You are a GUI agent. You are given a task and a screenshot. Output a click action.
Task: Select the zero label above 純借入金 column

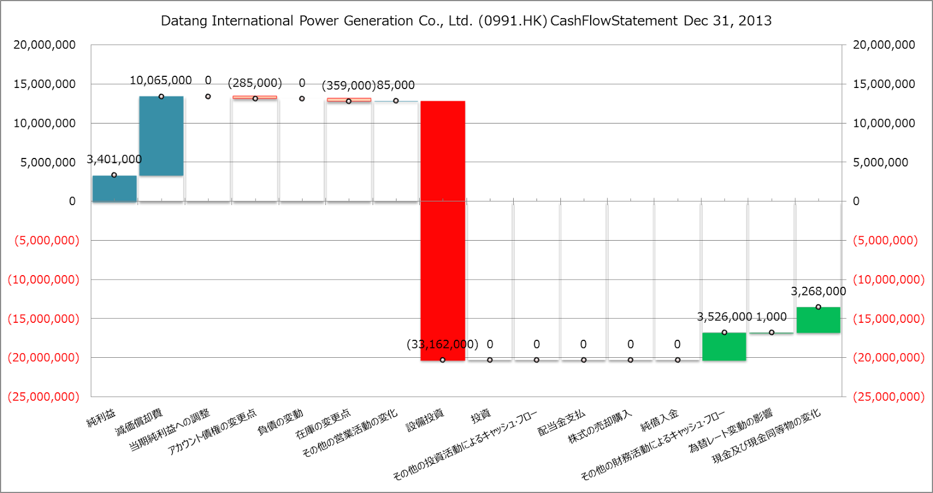(677, 344)
